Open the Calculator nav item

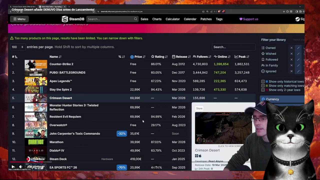click(172, 19)
